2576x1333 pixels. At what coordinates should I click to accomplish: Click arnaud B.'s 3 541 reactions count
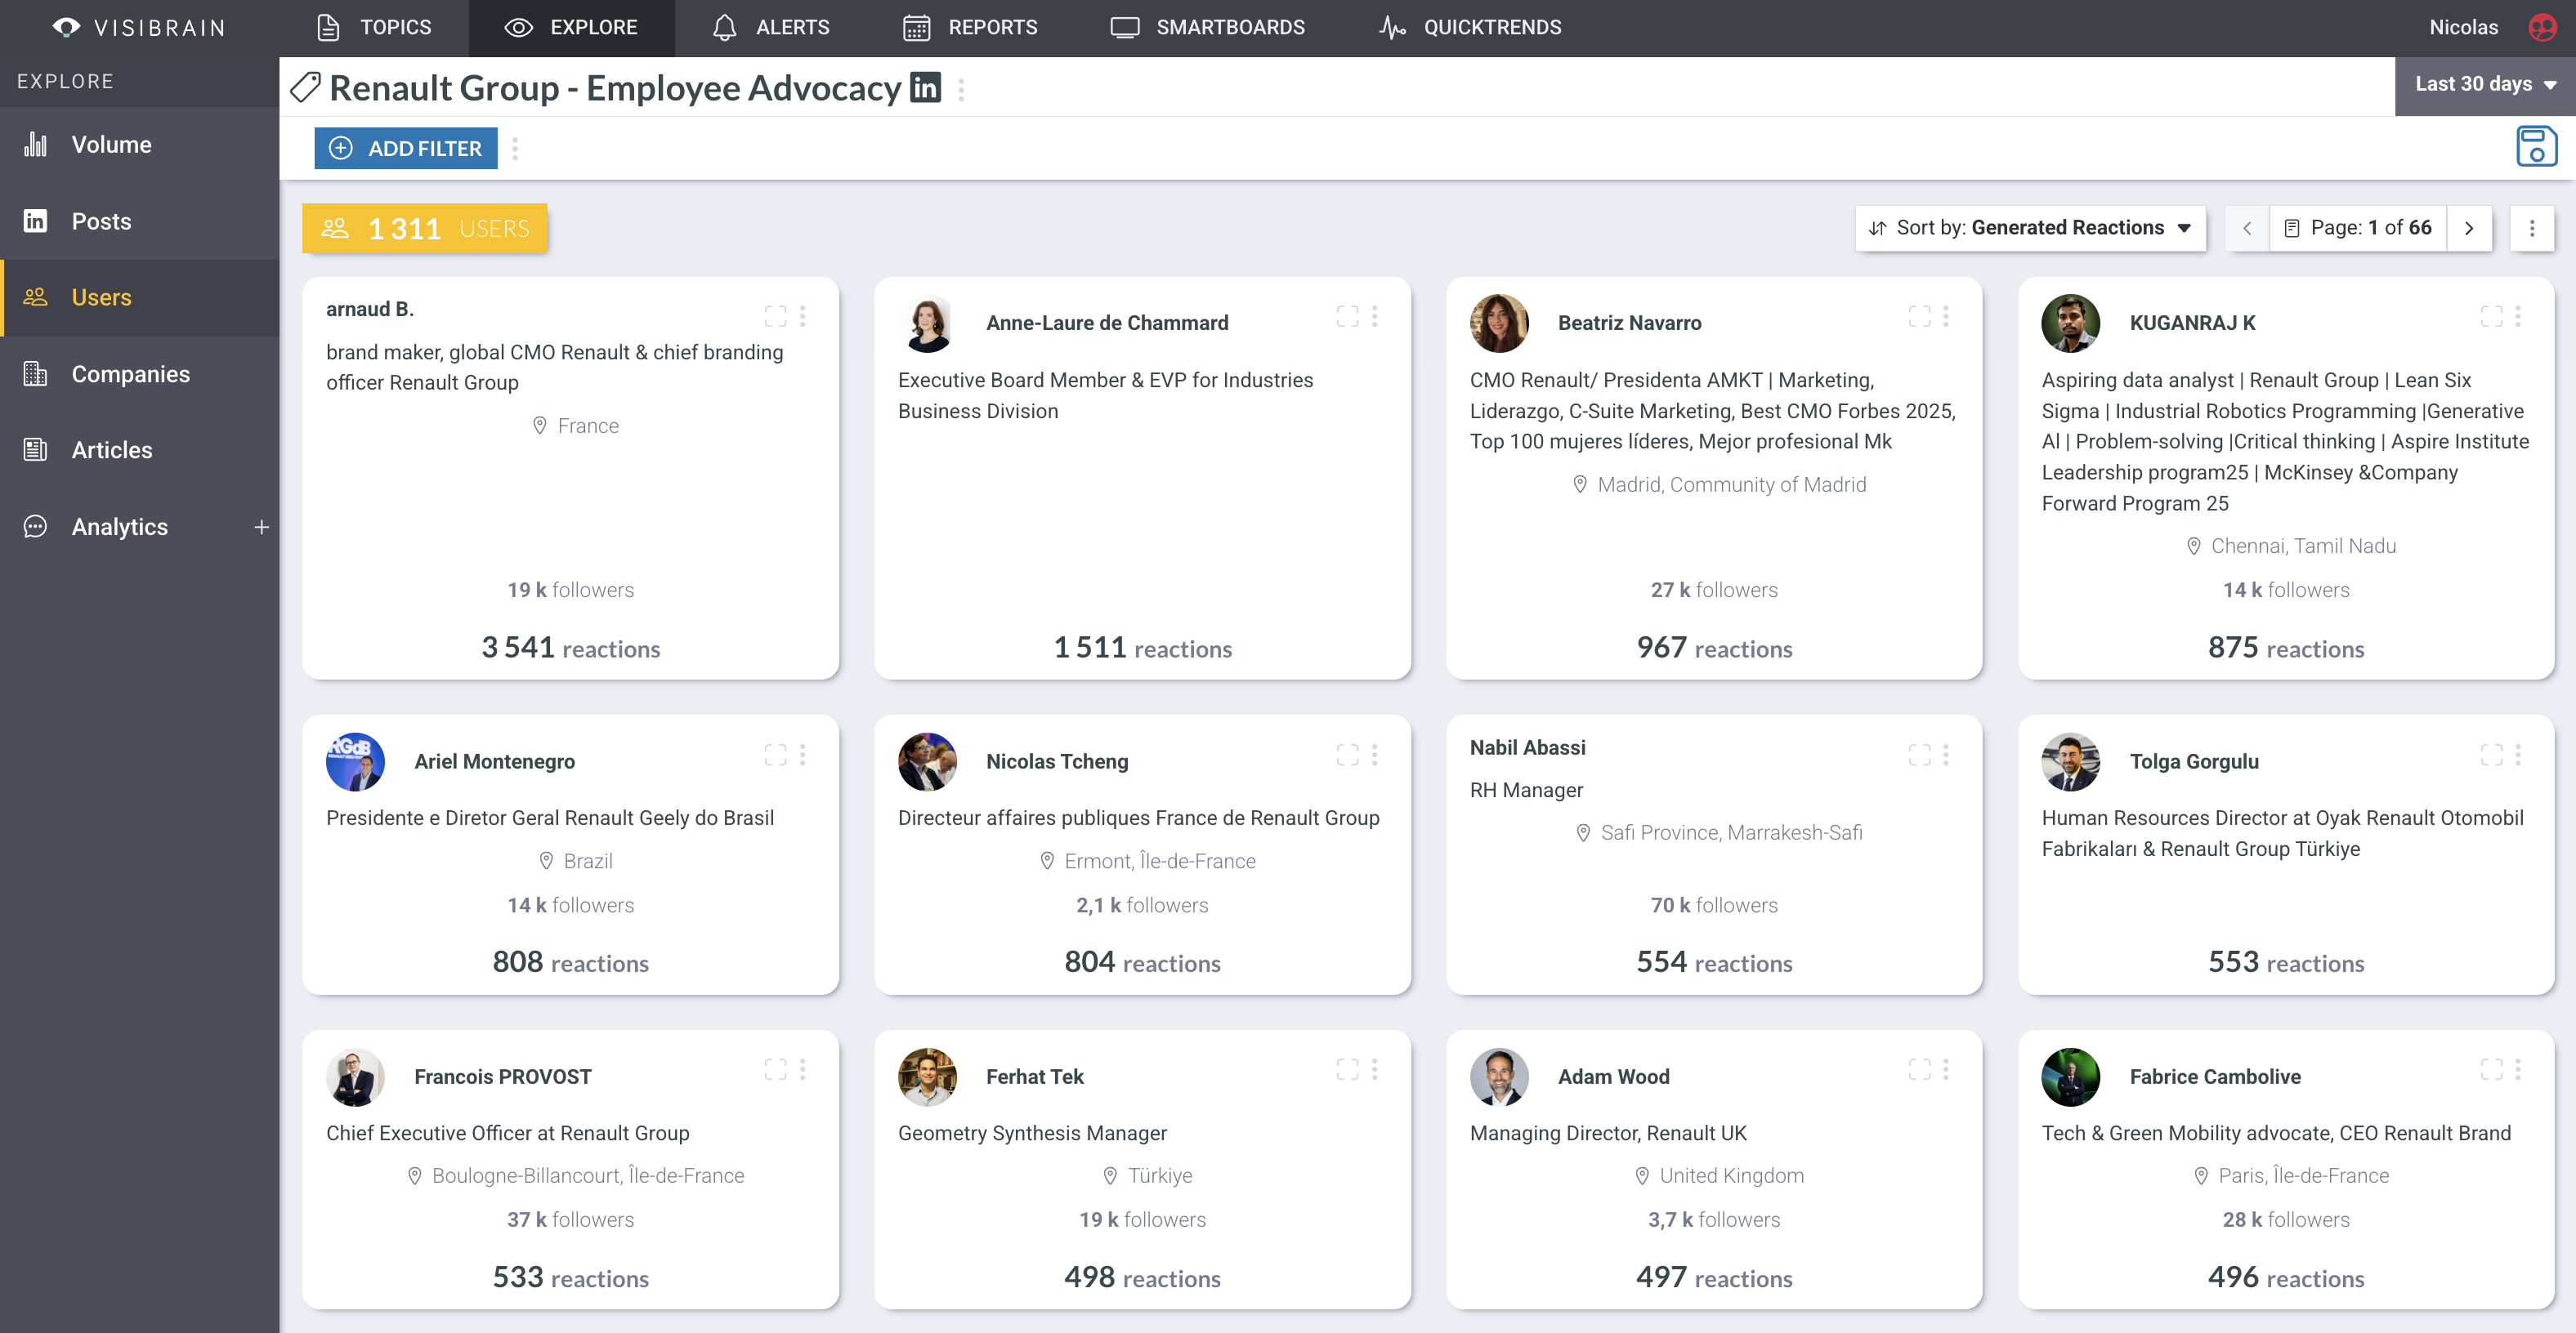coord(571,648)
